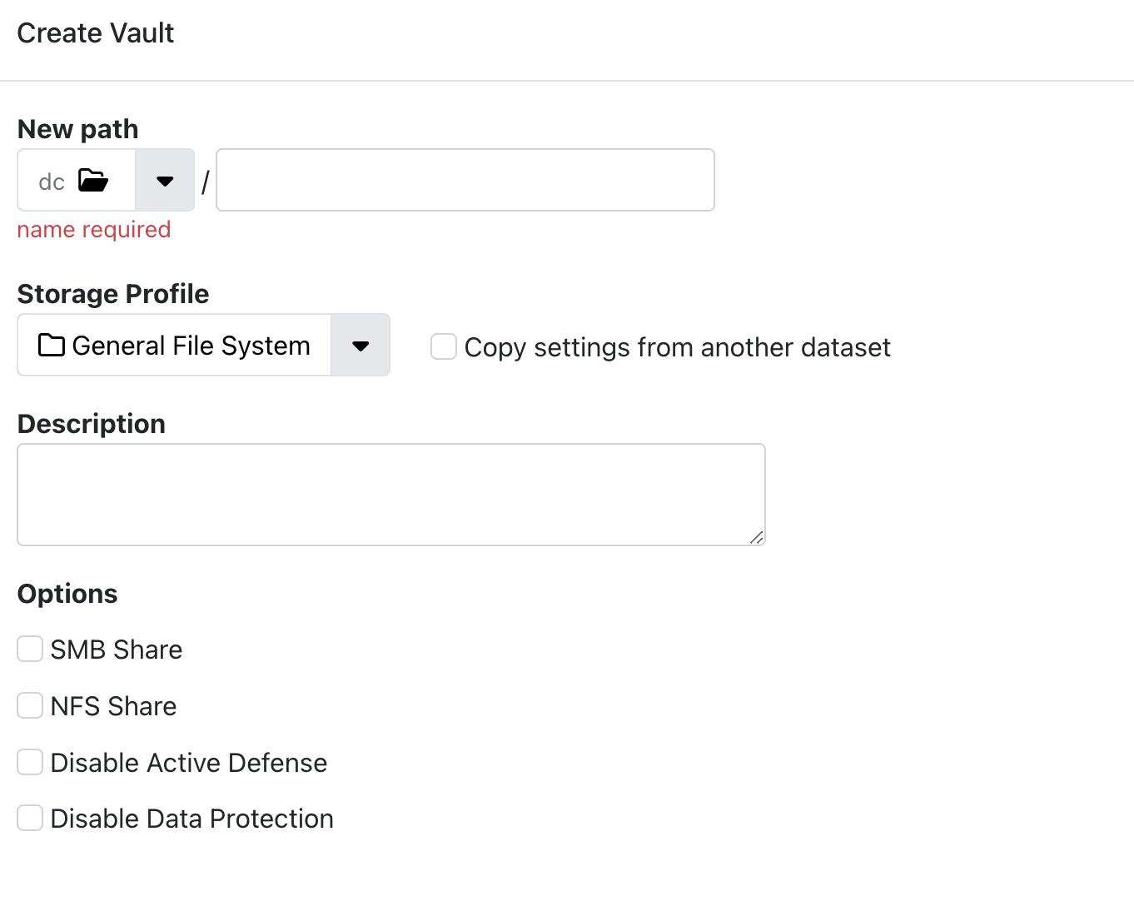Expand the parent path dropdown arrow
The width and height of the screenshot is (1134, 906).
point(165,181)
